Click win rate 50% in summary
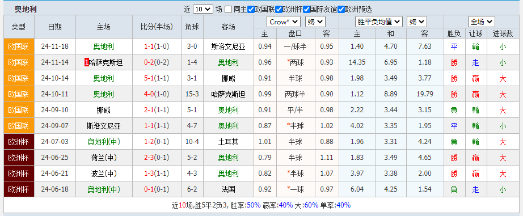Screen dimensions: 523x216 254,205
